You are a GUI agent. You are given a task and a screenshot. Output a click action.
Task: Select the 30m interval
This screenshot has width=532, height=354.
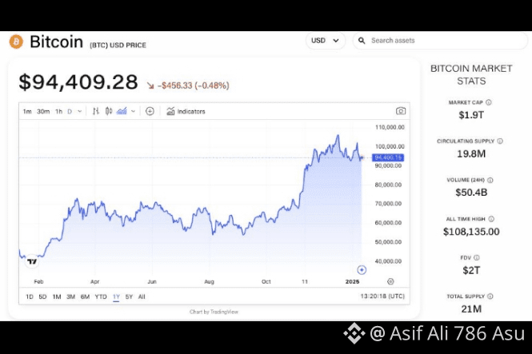[x=43, y=111]
